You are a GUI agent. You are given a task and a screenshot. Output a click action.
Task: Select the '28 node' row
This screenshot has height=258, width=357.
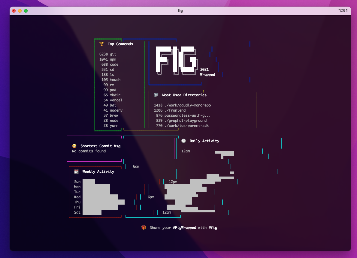coord(111,121)
